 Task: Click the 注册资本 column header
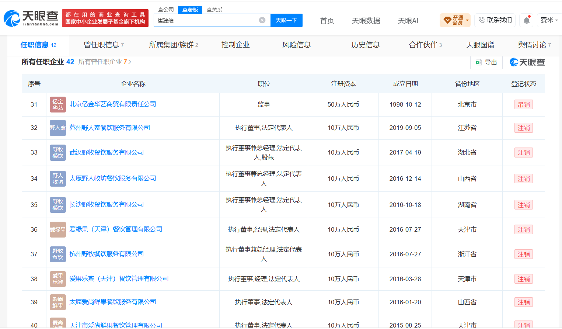point(343,84)
